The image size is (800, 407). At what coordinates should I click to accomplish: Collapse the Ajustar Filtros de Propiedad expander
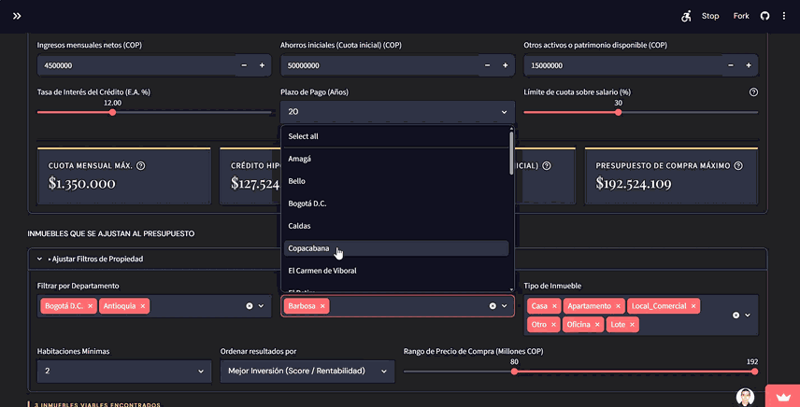pos(397,259)
